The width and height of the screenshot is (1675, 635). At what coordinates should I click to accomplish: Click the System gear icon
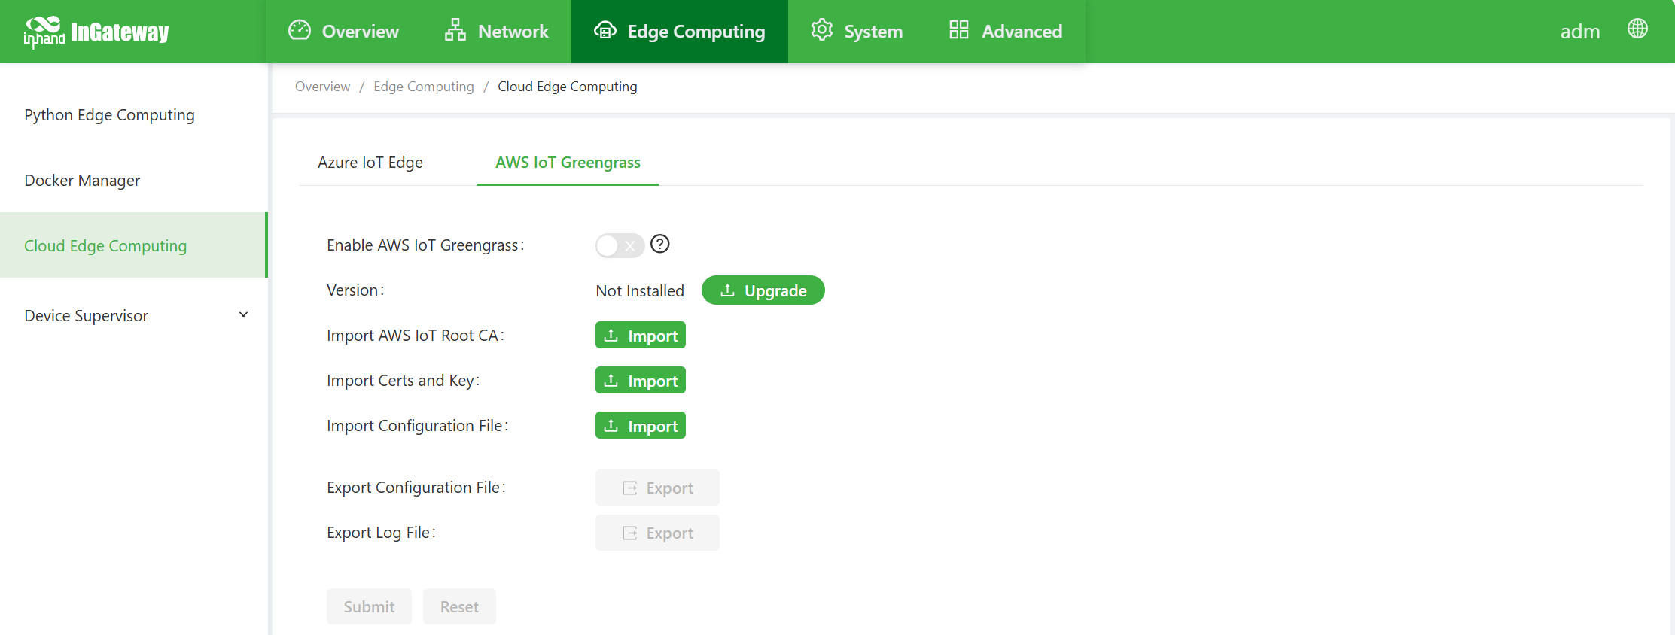click(821, 30)
